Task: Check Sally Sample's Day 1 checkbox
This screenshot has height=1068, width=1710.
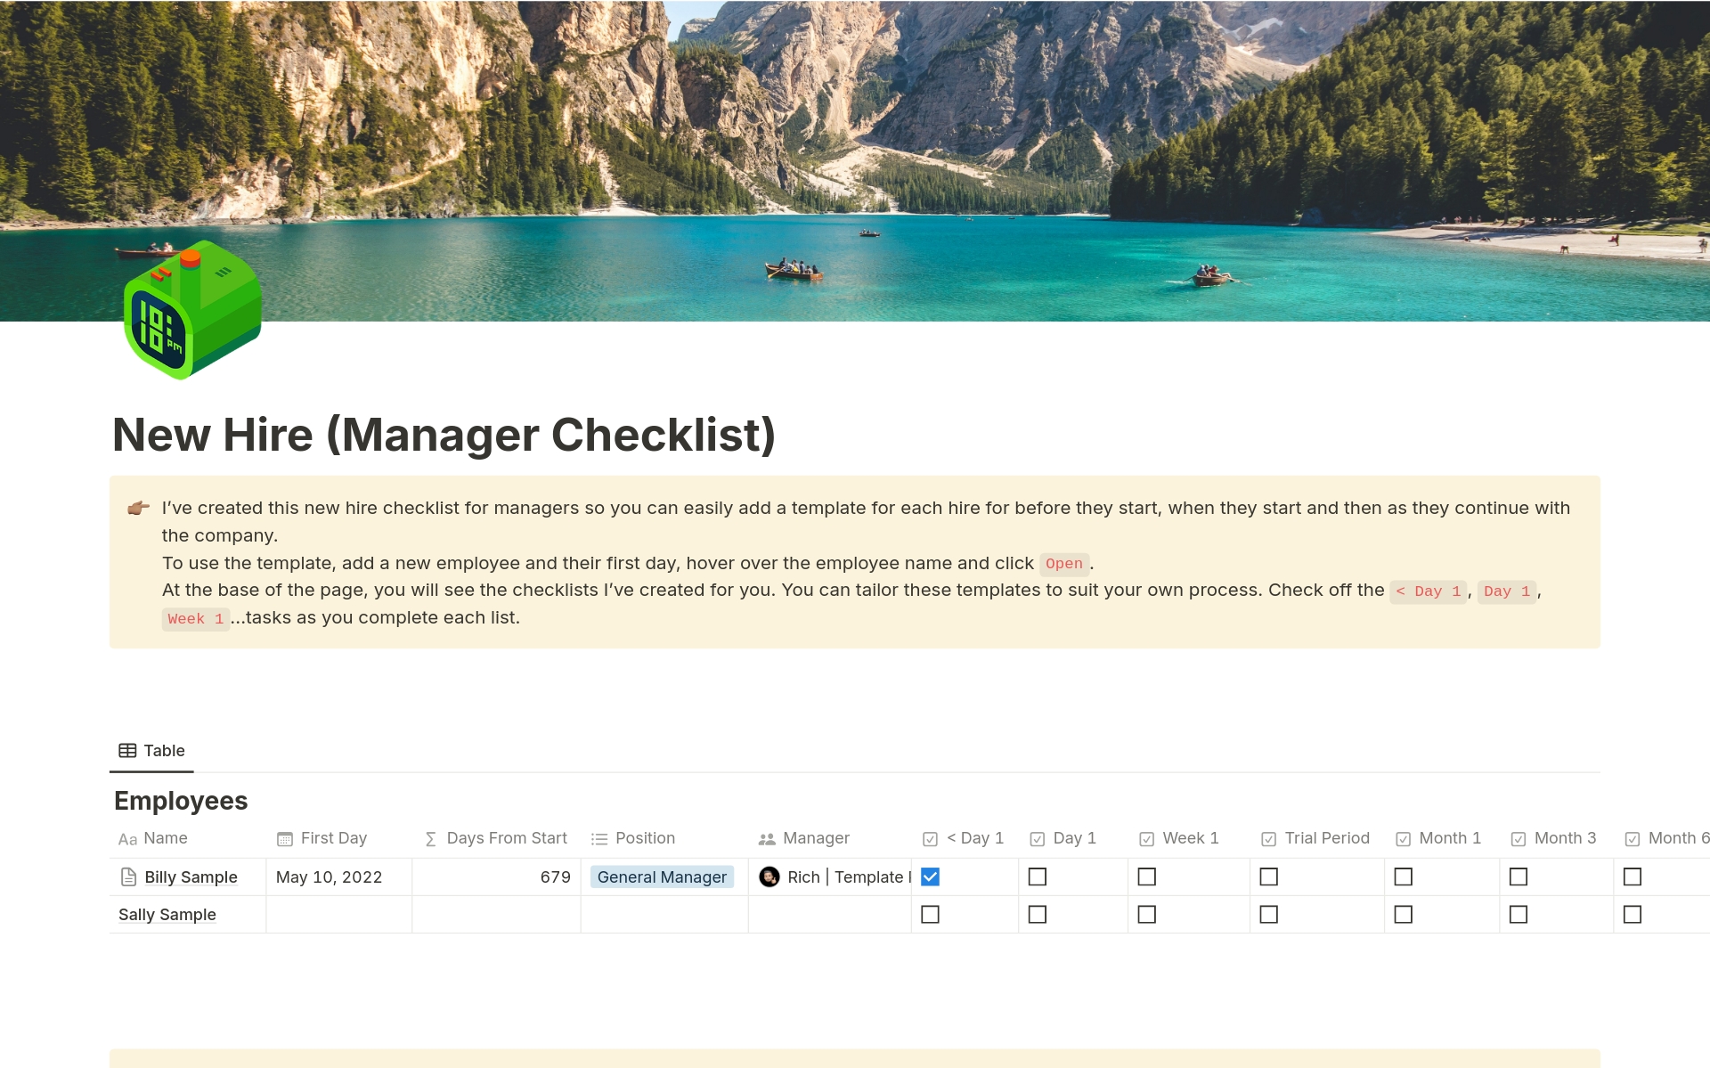Action: point(1037,915)
